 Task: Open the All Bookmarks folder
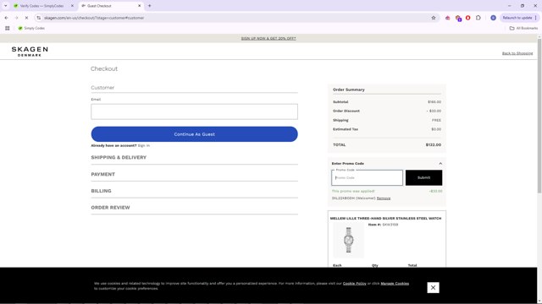(x=523, y=28)
